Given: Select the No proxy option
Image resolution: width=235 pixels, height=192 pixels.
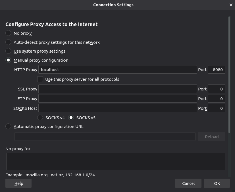Looking at the screenshot, I should coord(9,33).
